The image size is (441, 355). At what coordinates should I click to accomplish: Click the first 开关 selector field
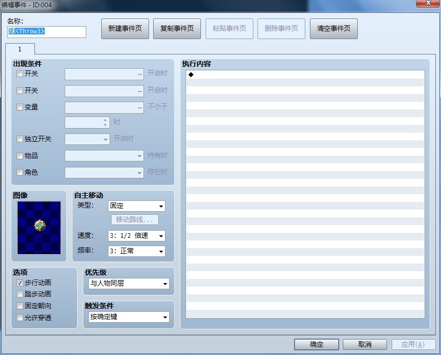pos(104,74)
